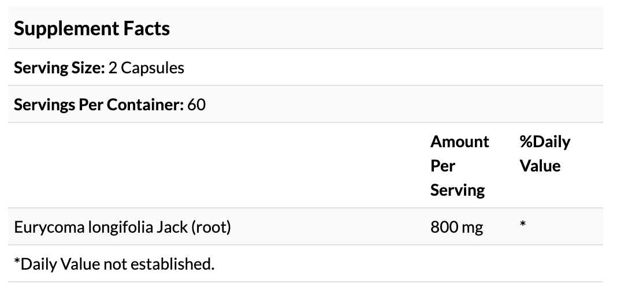Click the Daily Value not established footnote

click(x=114, y=264)
